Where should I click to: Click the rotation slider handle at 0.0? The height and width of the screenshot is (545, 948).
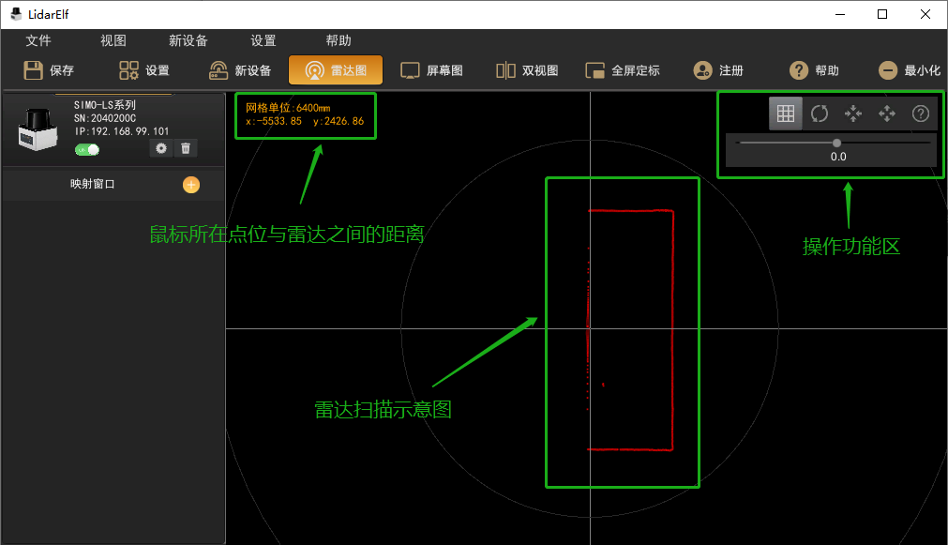837,143
